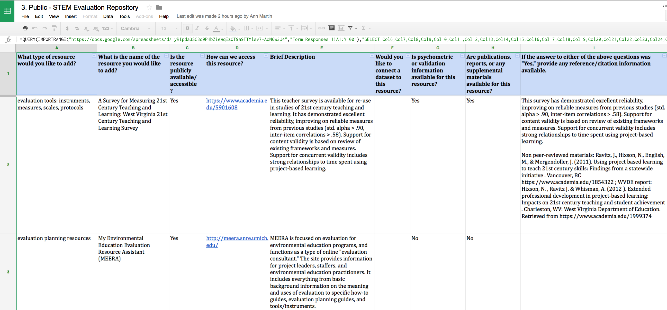Open the Data menu
667x310 pixels.
pyautogui.click(x=108, y=16)
